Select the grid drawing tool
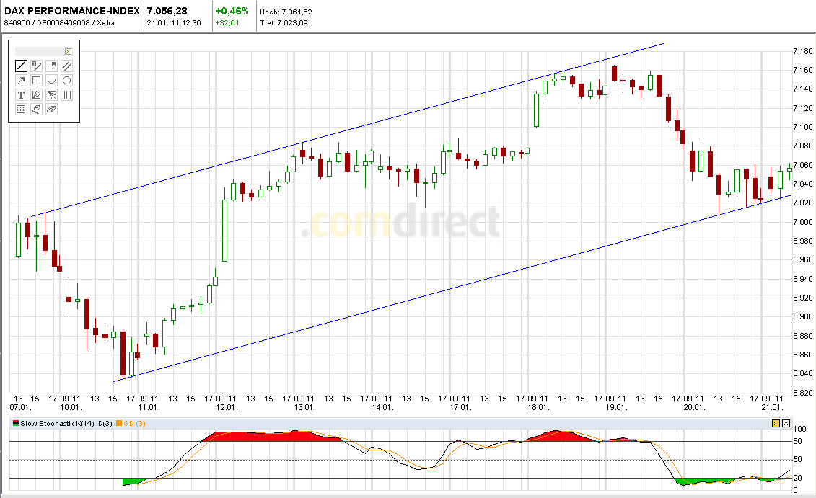816x498 pixels. click(x=21, y=109)
